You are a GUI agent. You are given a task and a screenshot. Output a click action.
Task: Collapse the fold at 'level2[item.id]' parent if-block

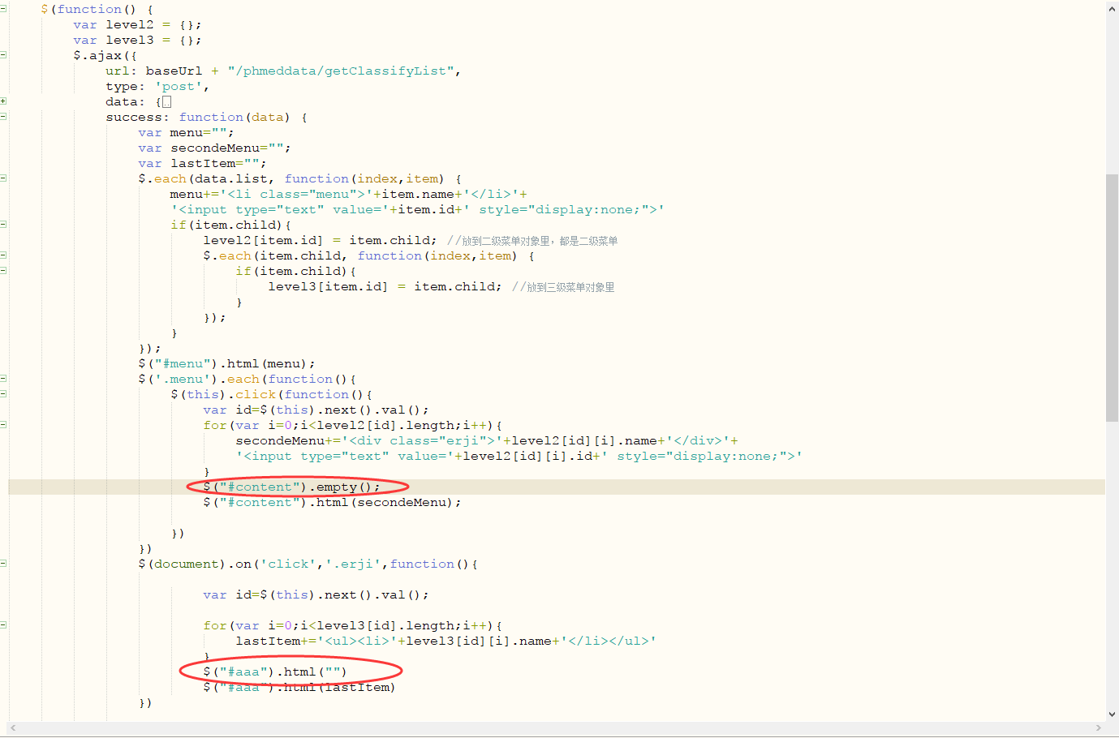(3, 225)
